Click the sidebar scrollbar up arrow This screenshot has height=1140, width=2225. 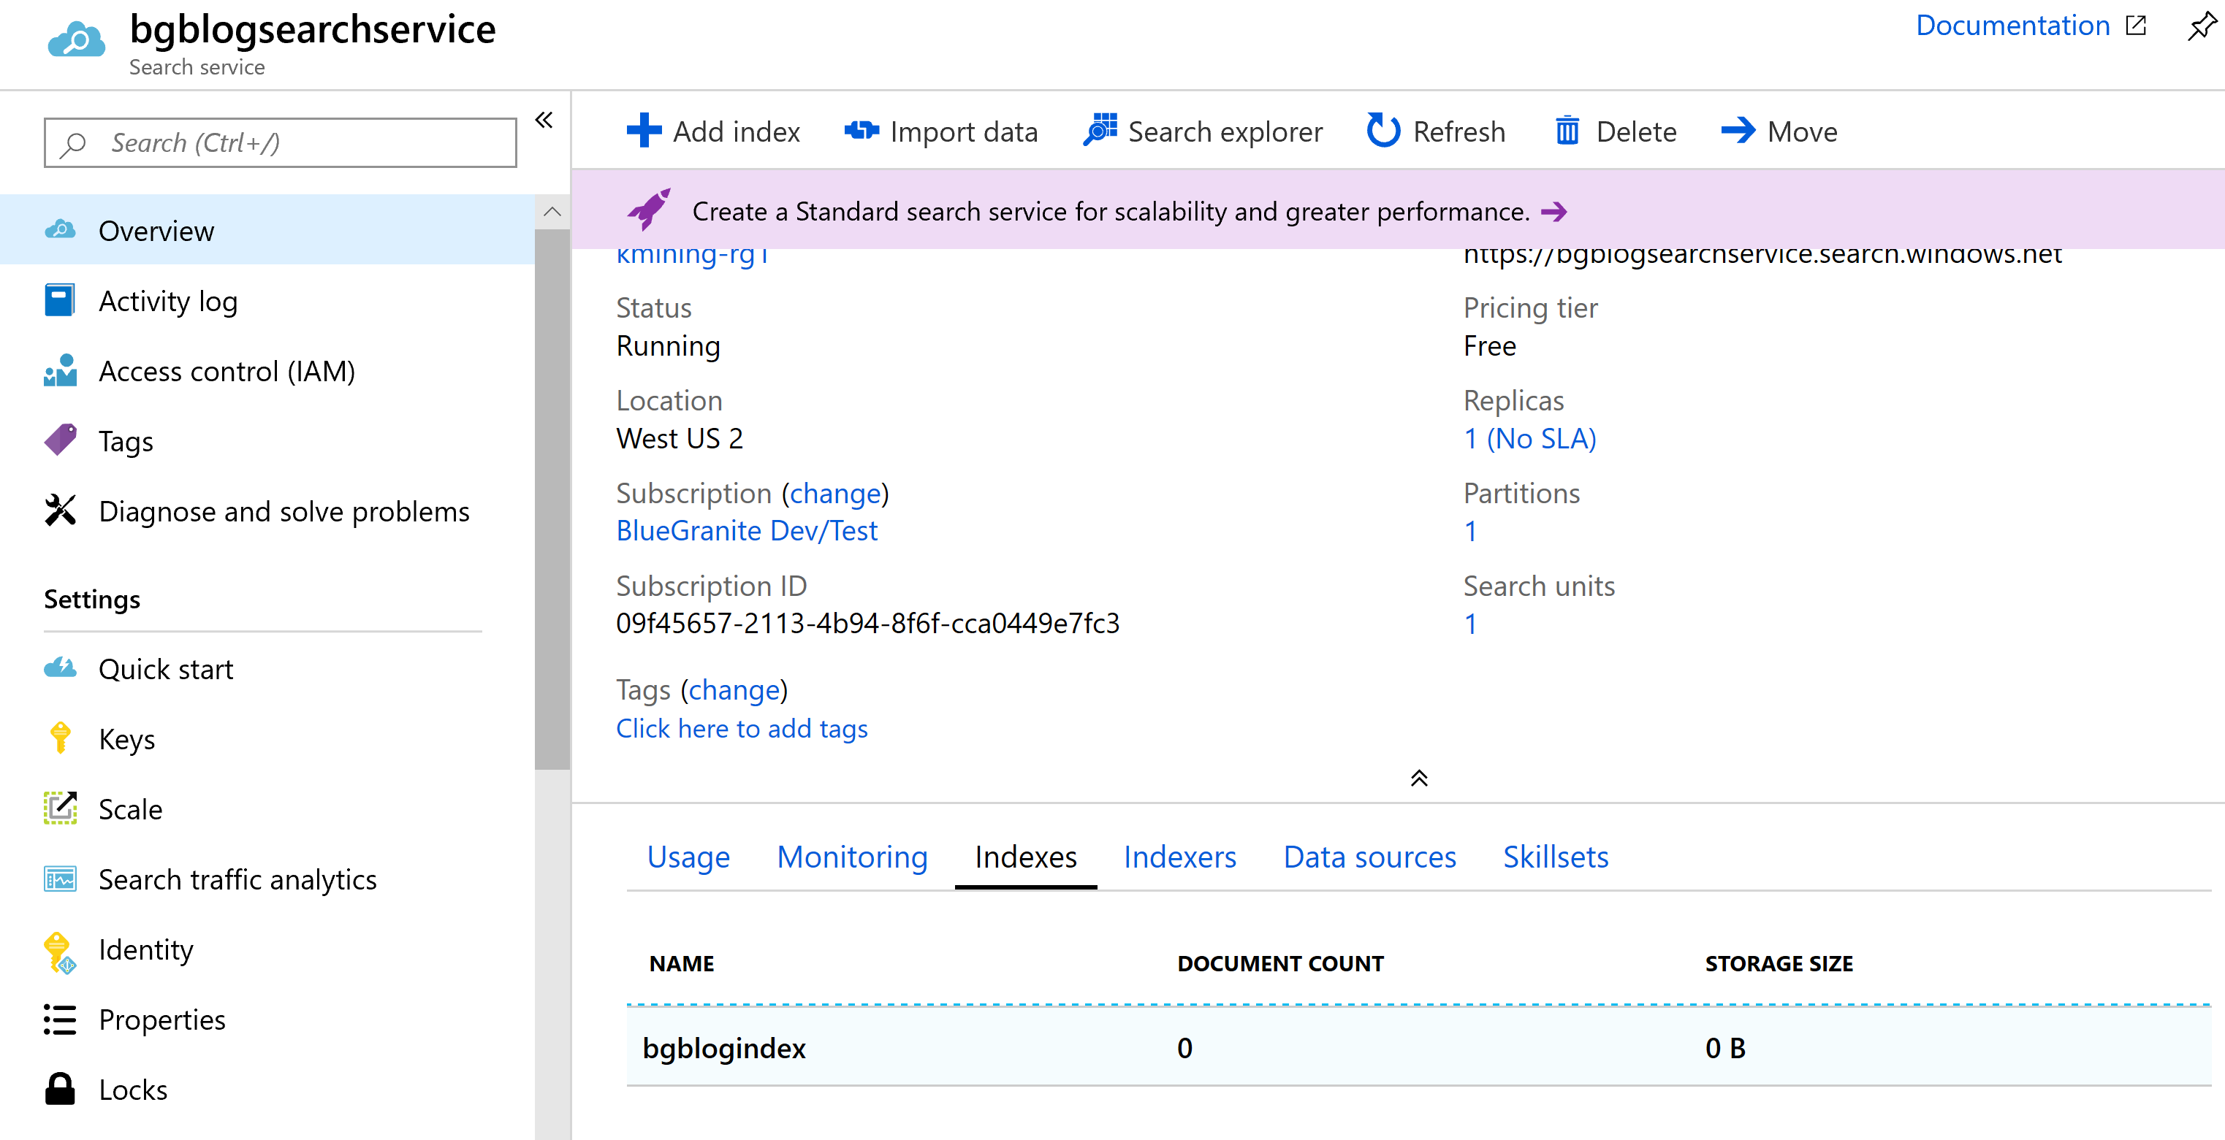click(x=552, y=213)
